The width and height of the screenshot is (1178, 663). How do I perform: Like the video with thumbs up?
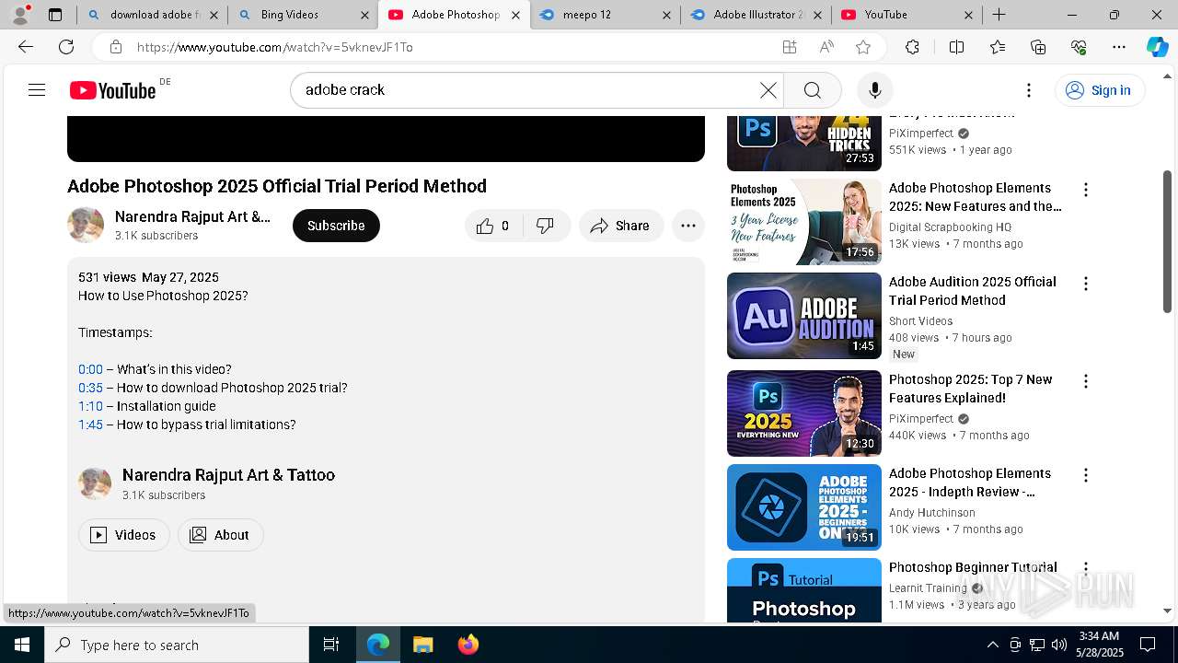pyautogui.click(x=494, y=226)
